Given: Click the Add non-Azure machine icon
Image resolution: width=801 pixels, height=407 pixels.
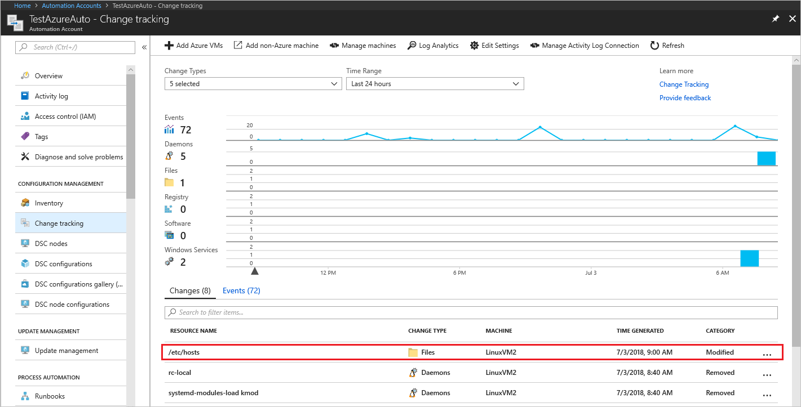Looking at the screenshot, I should 238,45.
